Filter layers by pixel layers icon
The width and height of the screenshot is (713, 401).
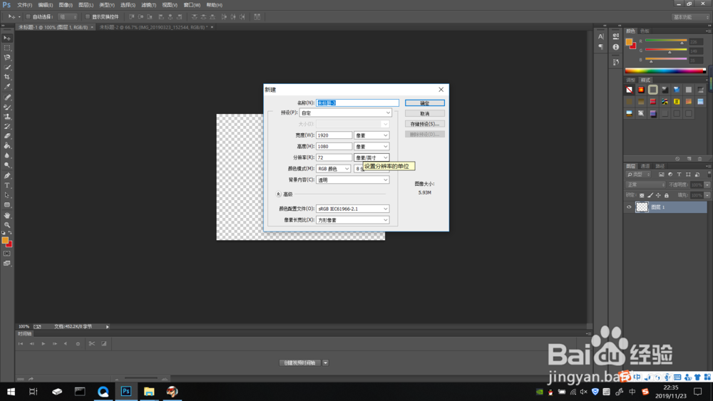click(661, 175)
